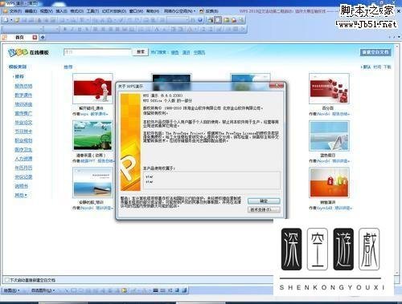Open the font size combo box
This screenshot has height=304, width=402.
pyautogui.click(x=51, y=29)
